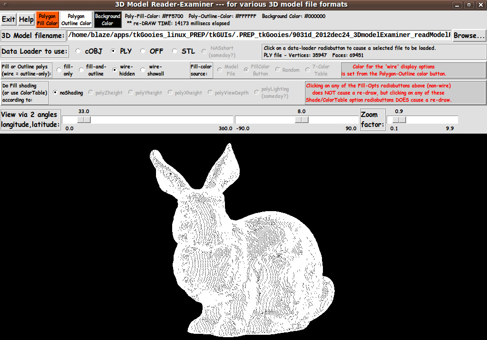
Task: Open the Polygon Outline Color picker
Action: click(76, 19)
